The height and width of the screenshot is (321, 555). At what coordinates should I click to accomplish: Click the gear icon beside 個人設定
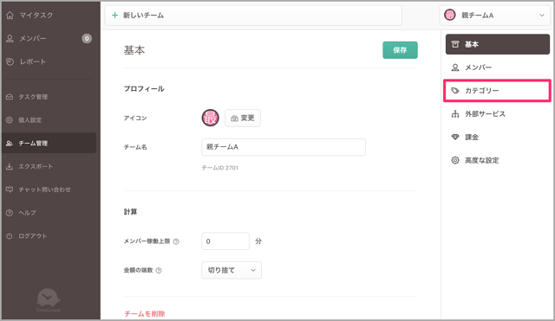coord(10,120)
